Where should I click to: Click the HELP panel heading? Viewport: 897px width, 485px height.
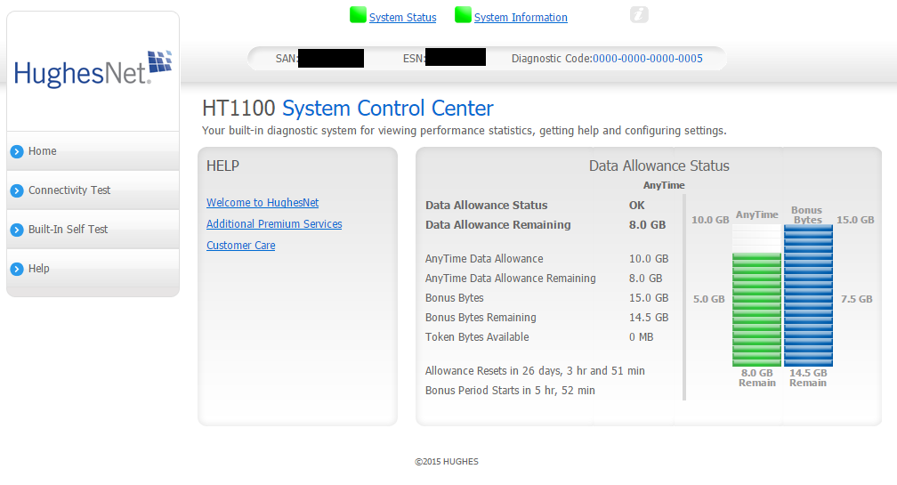pyautogui.click(x=222, y=166)
